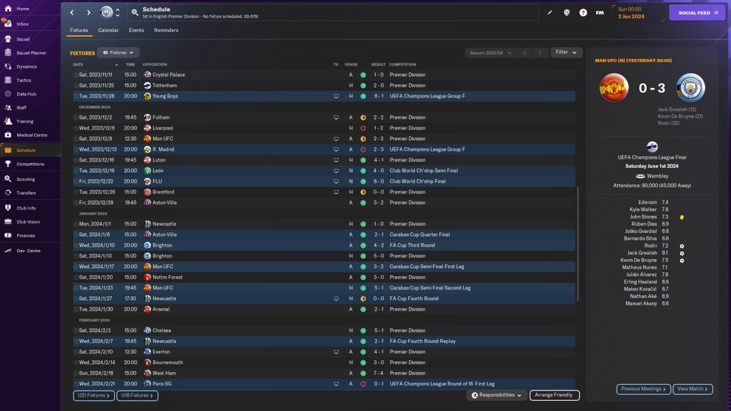Toggle the circle beside the Mon, 2024/1/1 fixture

tap(76, 224)
